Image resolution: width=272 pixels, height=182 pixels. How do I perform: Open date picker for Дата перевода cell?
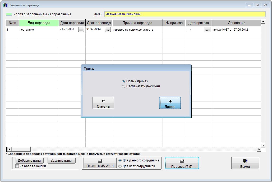[81, 30]
